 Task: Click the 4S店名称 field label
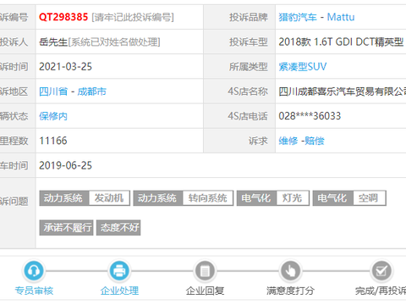coord(248,91)
